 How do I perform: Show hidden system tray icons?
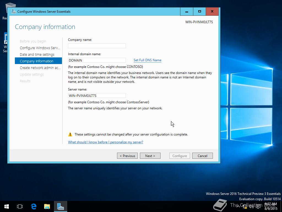pyautogui.click(x=238, y=206)
